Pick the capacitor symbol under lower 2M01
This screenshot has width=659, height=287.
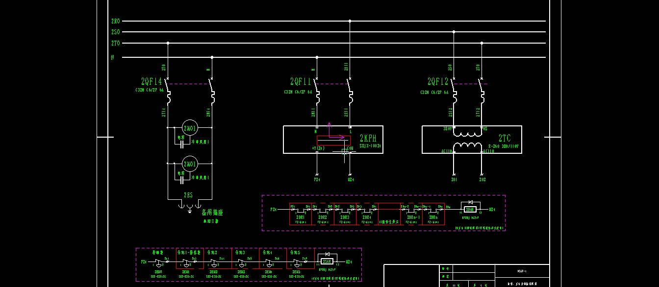[x=182, y=180]
